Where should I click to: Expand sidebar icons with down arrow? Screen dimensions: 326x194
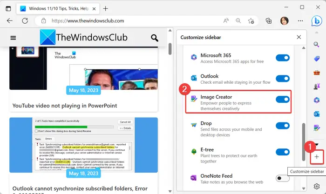coord(317,145)
